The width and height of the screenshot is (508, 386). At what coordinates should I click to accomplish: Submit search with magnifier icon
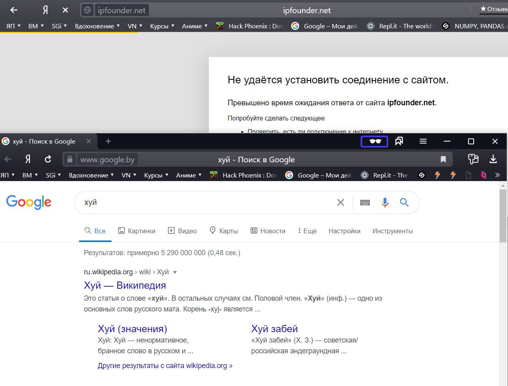click(x=404, y=203)
